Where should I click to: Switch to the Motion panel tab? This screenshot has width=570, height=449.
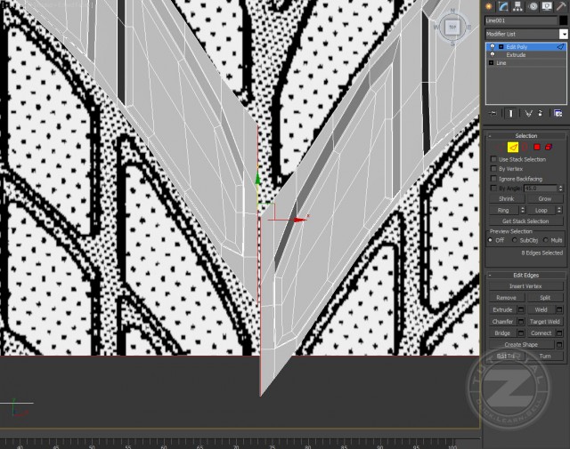click(532, 6)
